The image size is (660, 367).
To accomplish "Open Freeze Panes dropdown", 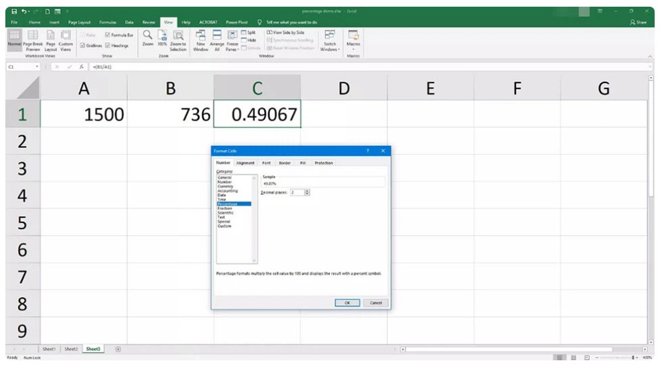I will (x=232, y=40).
